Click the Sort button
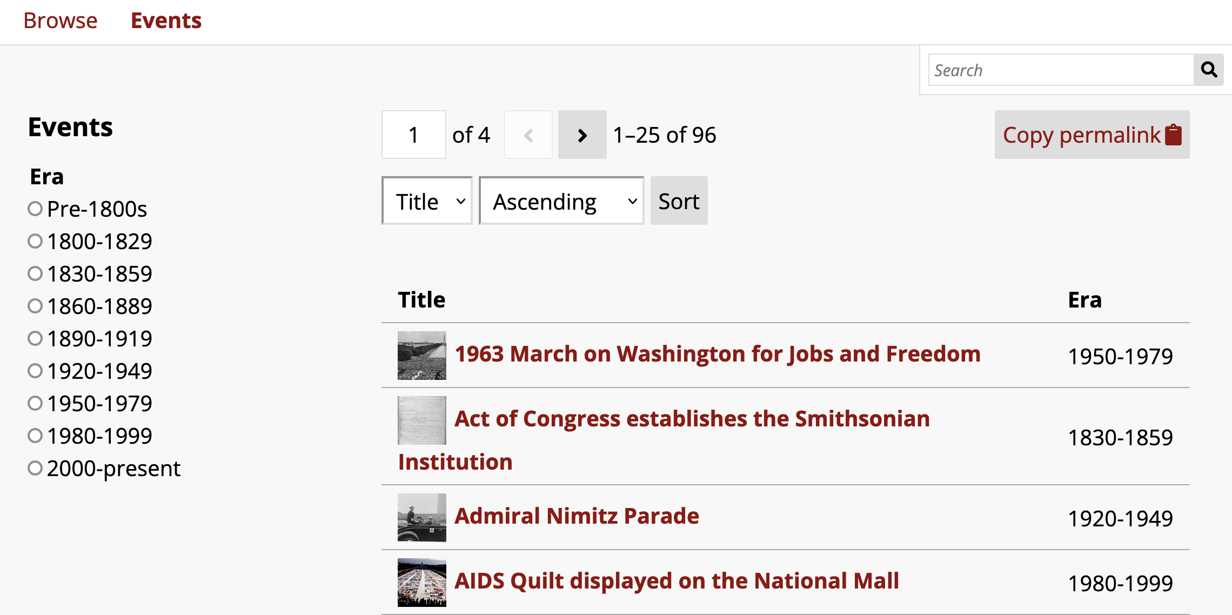1232x615 pixels. [678, 202]
